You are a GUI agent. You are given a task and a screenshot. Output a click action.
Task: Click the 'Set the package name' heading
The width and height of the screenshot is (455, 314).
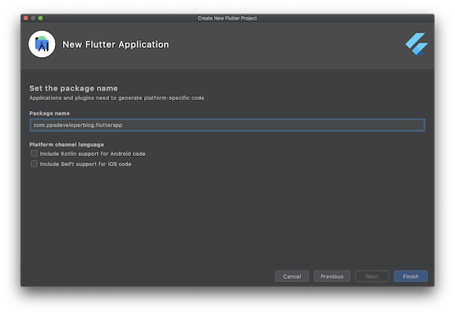click(74, 88)
